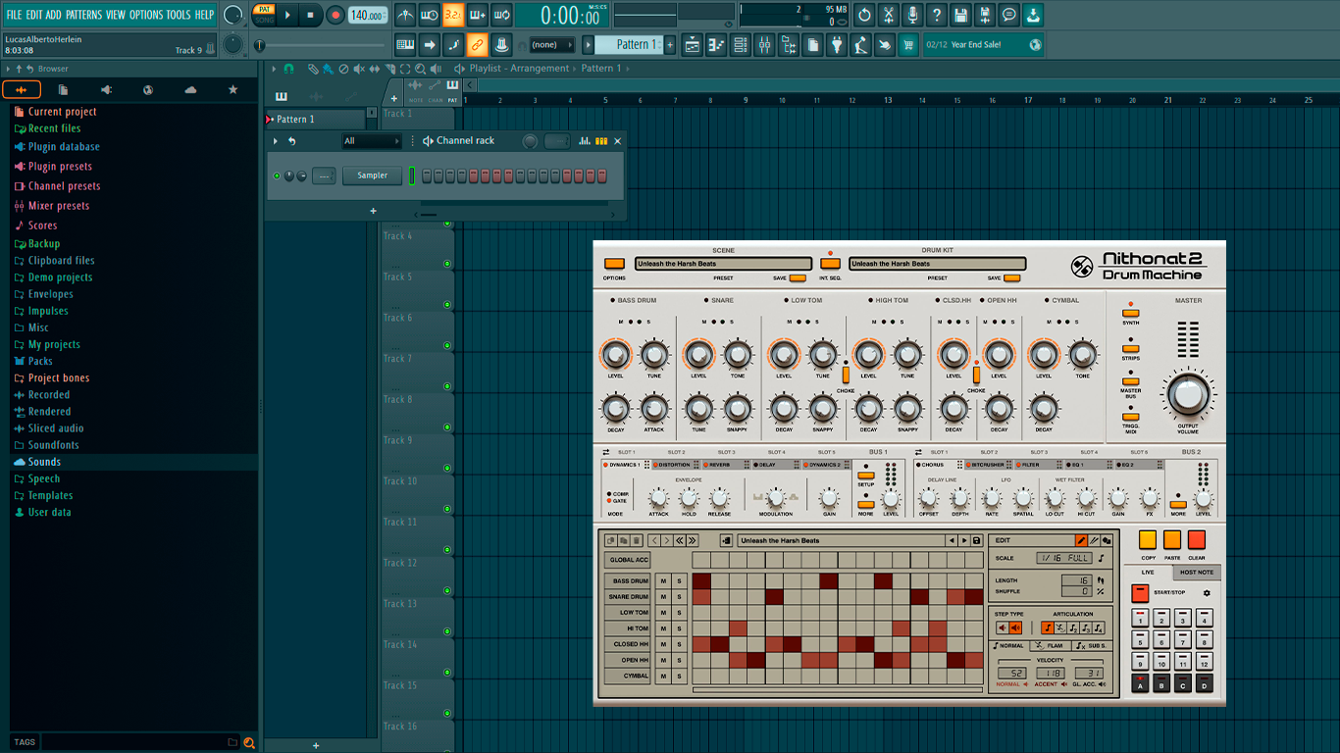Toggle the INT. SEQ. button

coord(830,263)
